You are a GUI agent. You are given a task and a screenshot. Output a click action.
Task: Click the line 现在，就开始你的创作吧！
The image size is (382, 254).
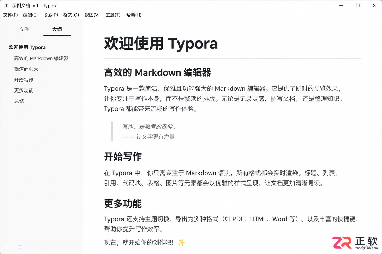tap(140, 242)
